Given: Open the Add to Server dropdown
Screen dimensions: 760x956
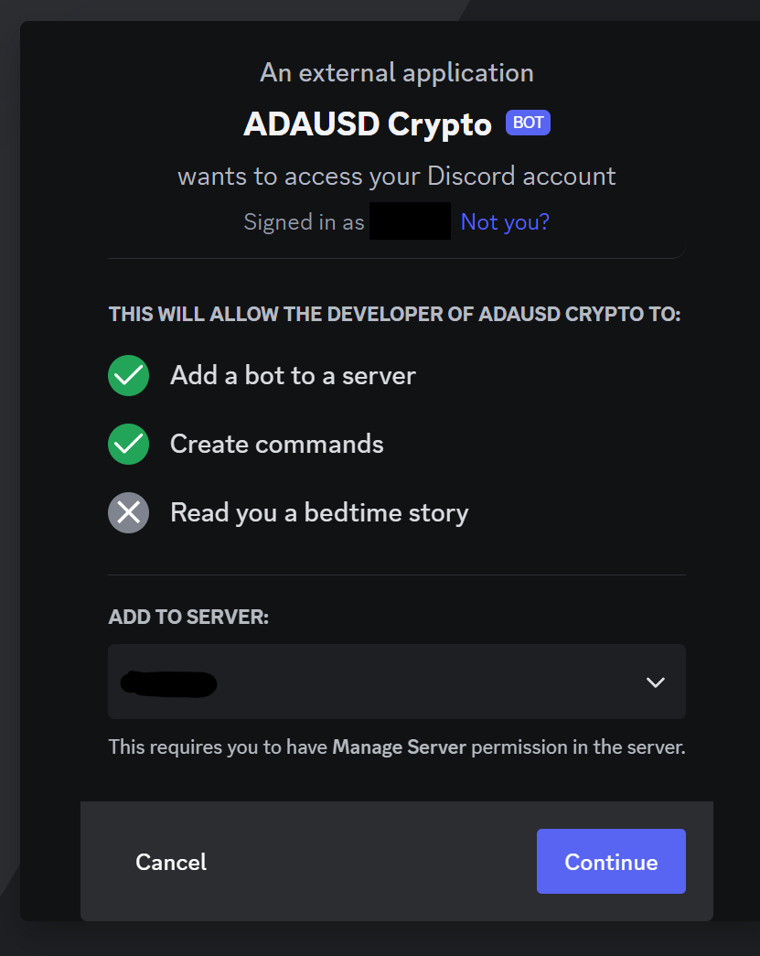Looking at the screenshot, I should 397,682.
